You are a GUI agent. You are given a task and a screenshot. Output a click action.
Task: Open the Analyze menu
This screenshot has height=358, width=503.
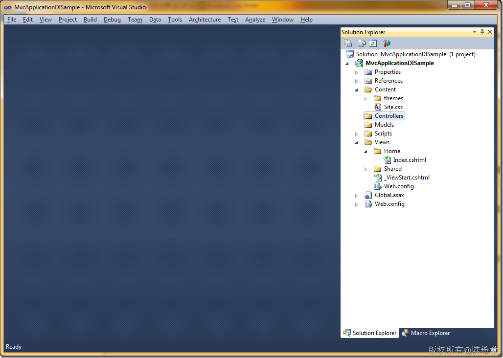[255, 20]
